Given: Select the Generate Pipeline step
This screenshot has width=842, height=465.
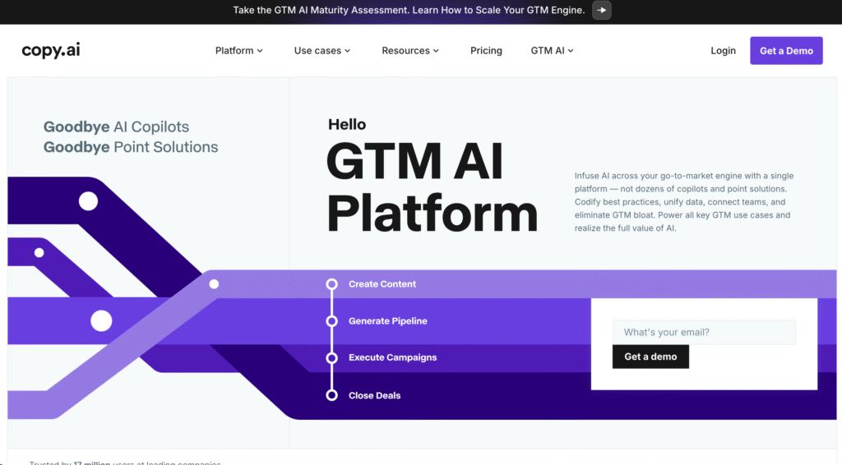Looking at the screenshot, I should (388, 320).
